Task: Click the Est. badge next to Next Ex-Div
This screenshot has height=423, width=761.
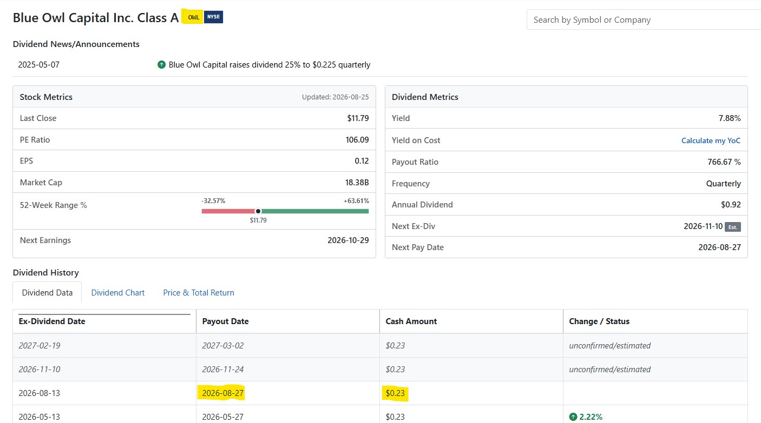Action: point(733,227)
